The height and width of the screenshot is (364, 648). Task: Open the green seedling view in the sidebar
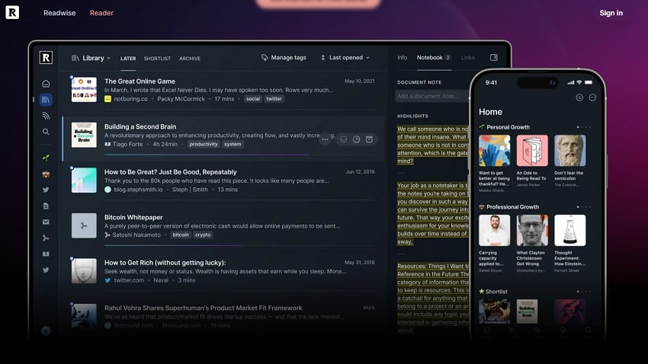(46, 158)
